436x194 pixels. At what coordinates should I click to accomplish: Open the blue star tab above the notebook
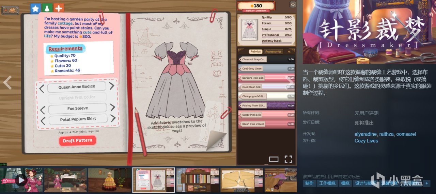coord(35,8)
